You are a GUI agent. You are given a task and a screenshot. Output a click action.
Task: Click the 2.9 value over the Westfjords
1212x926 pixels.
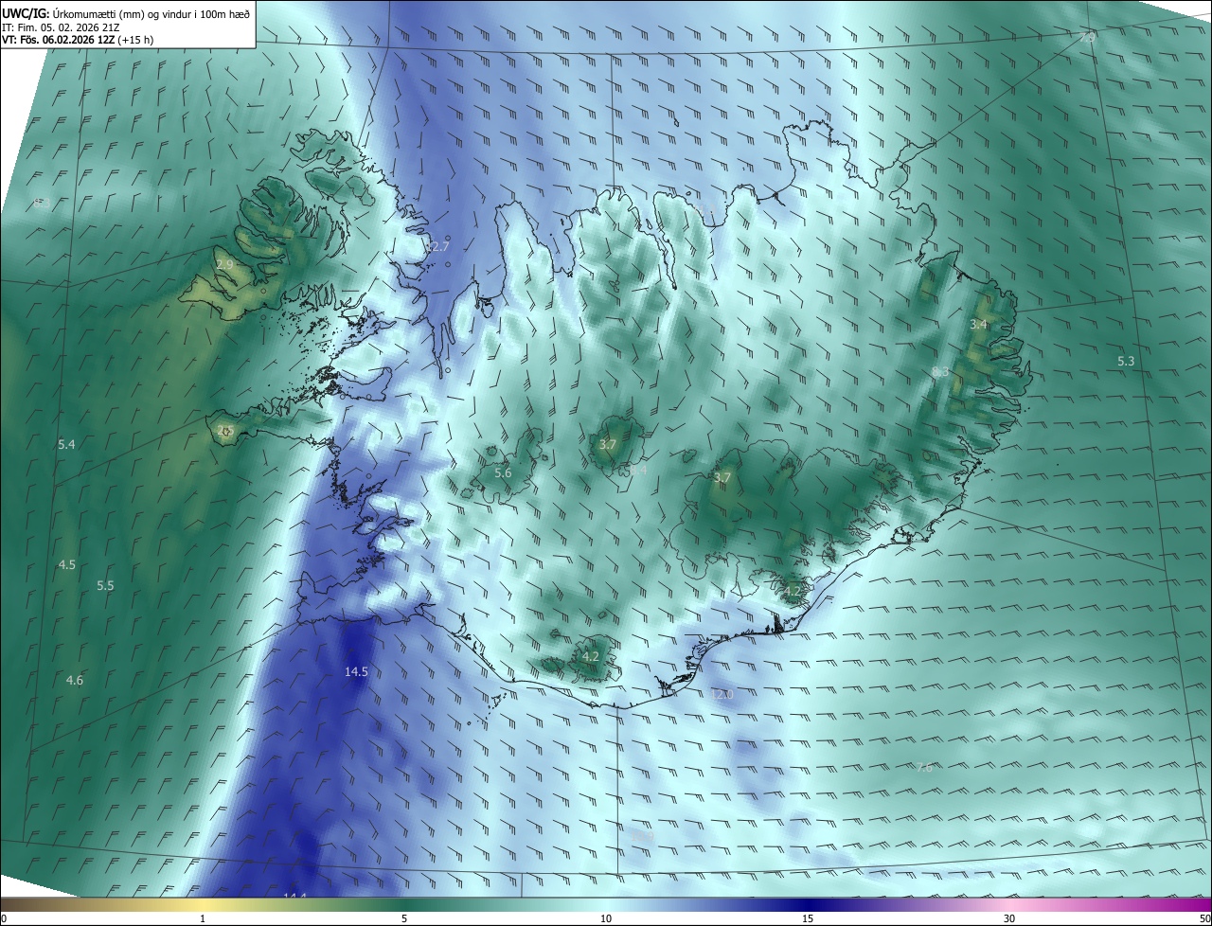[x=224, y=264]
